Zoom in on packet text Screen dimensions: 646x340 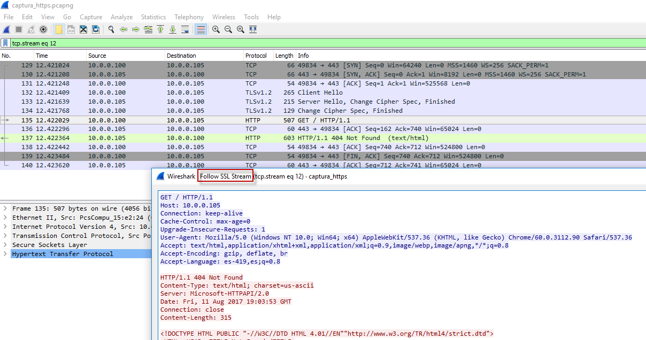click(x=216, y=29)
